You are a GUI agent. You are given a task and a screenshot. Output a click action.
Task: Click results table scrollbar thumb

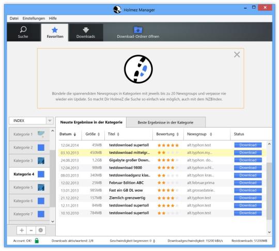[x=269, y=191]
